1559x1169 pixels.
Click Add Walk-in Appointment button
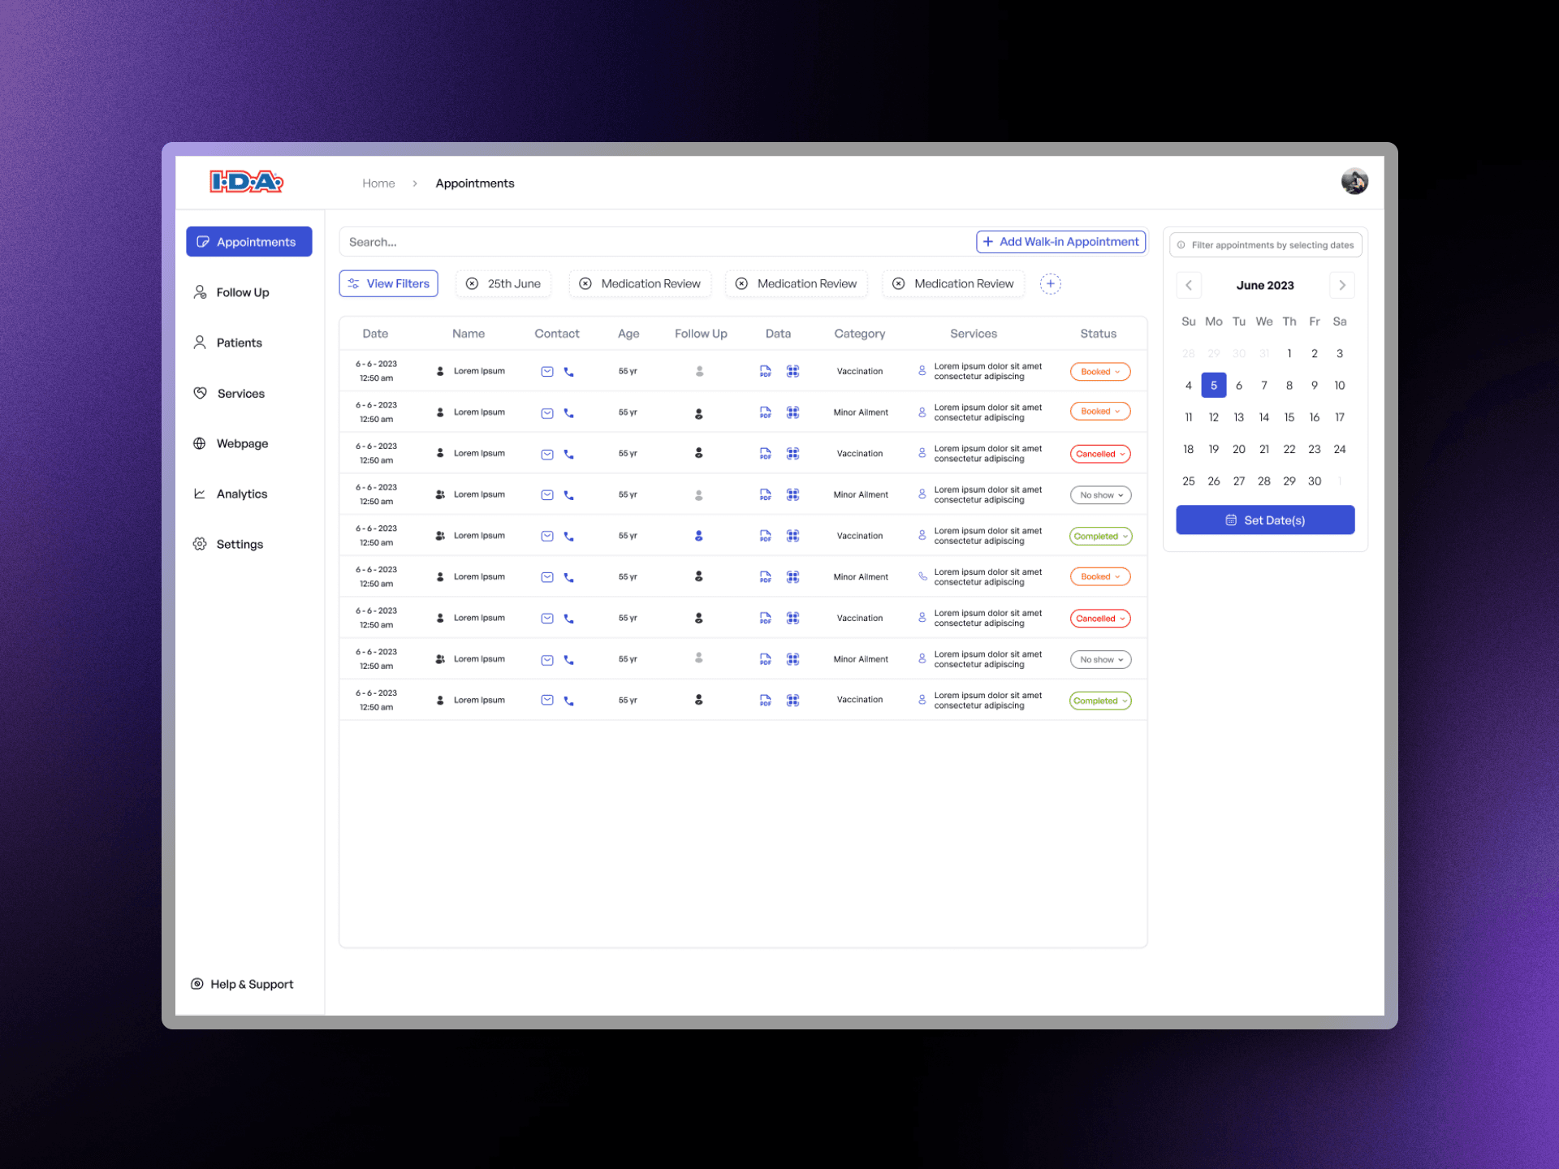pyautogui.click(x=1060, y=242)
